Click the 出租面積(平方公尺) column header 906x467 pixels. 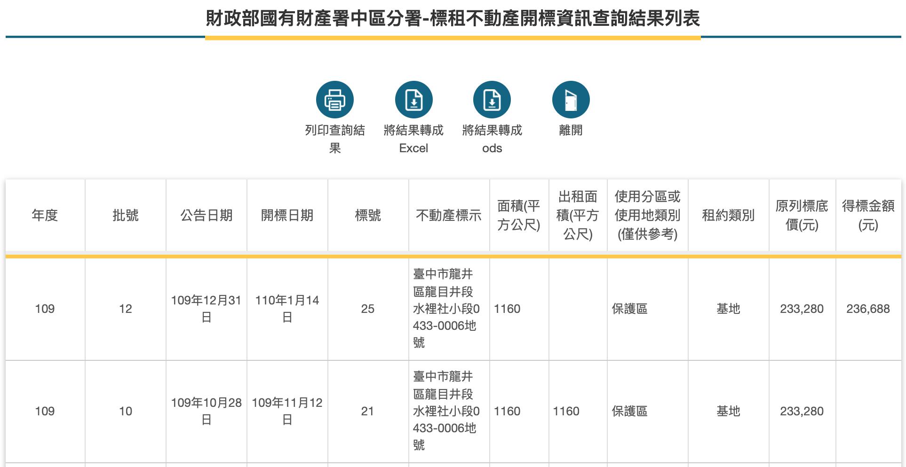click(x=578, y=215)
